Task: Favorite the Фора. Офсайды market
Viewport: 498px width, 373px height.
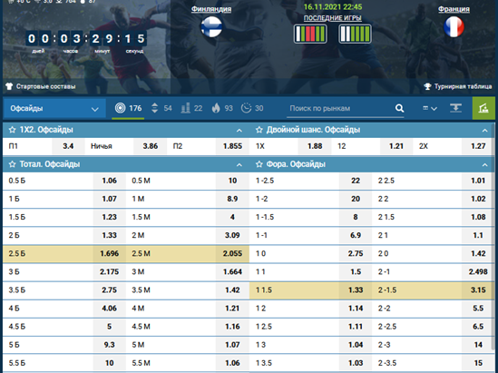Action: click(259, 164)
